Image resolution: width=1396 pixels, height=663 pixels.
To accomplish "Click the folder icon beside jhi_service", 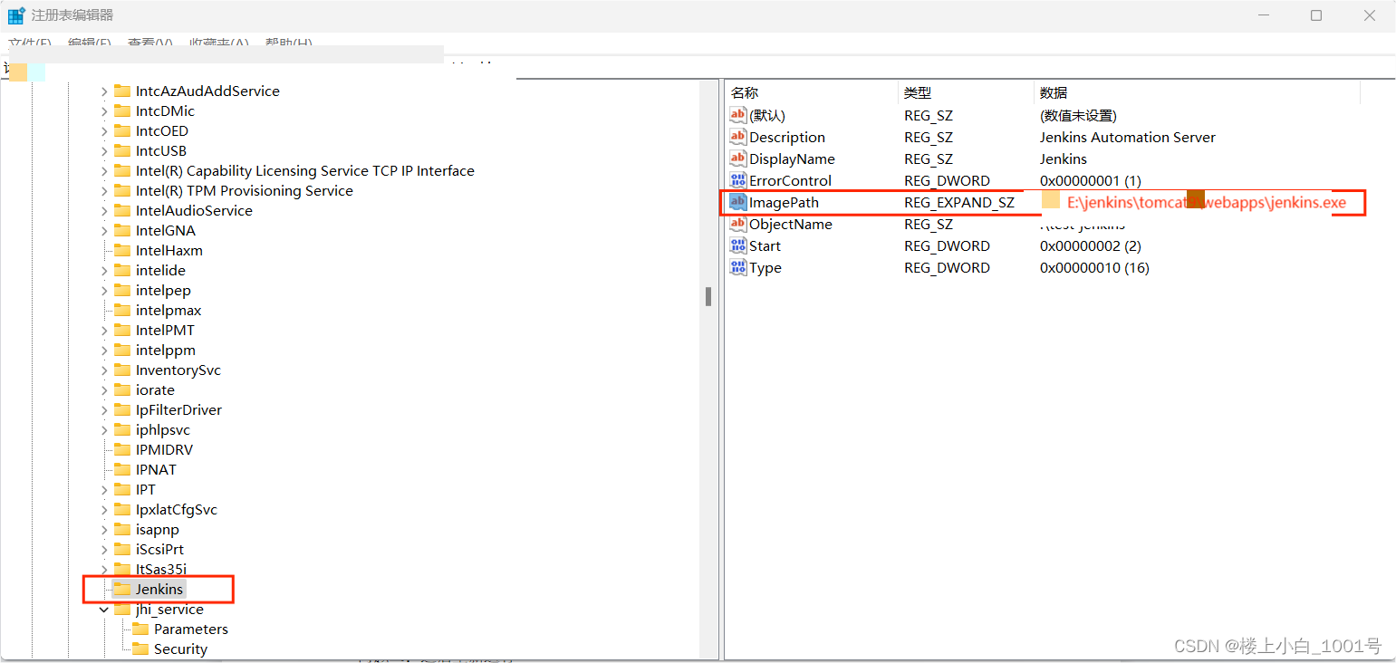I will tap(122, 609).
